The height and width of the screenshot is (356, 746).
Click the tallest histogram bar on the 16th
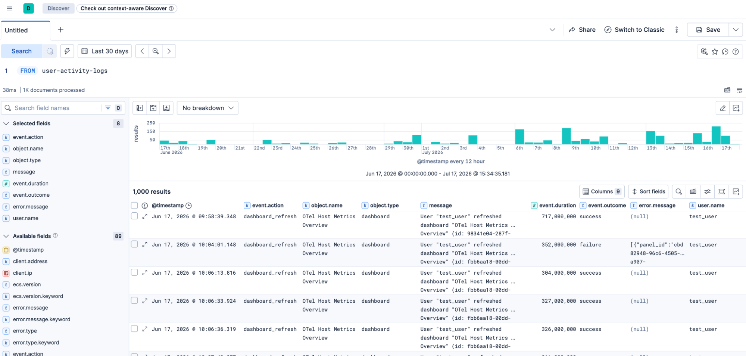pos(716,135)
